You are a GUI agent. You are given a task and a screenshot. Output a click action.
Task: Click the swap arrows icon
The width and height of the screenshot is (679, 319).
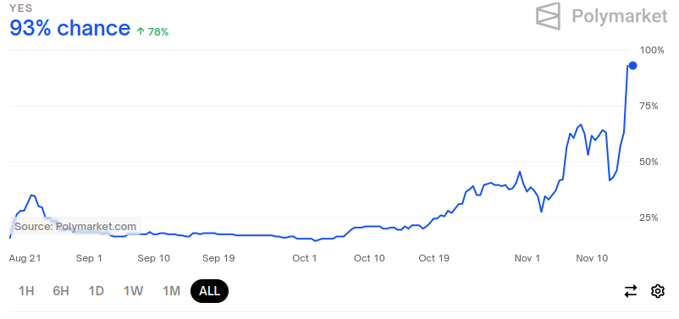tap(631, 291)
